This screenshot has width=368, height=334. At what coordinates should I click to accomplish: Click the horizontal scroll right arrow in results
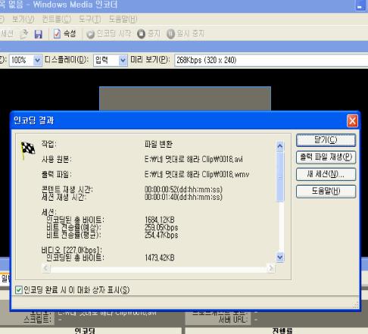pyautogui.click(x=270, y=268)
